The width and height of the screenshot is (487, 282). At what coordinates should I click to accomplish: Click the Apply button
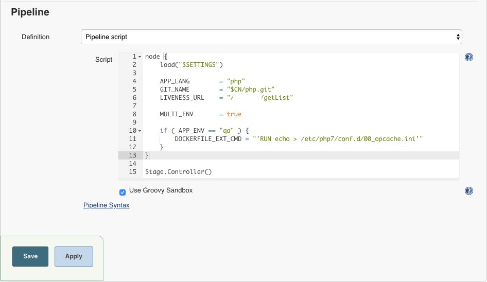(74, 256)
